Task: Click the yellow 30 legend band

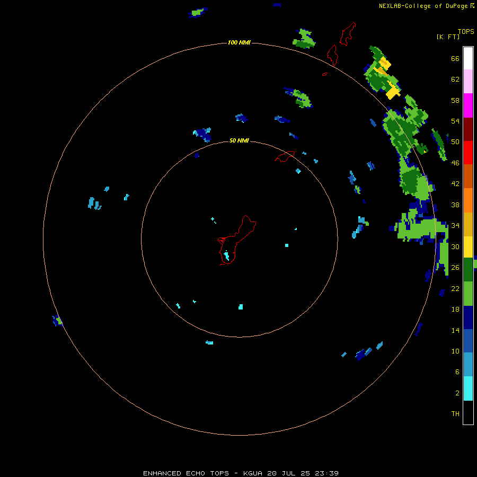Action: pyautogui.click(x=468, y=247)
